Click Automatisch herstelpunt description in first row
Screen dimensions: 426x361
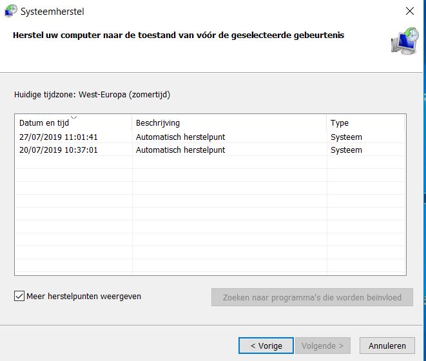[x=180, y=137]
